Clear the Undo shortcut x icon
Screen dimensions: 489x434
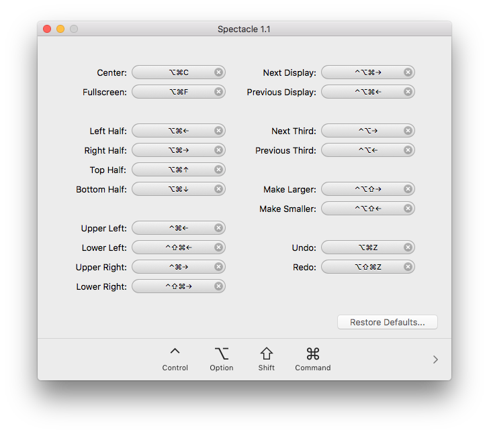(x=408, y=248)
